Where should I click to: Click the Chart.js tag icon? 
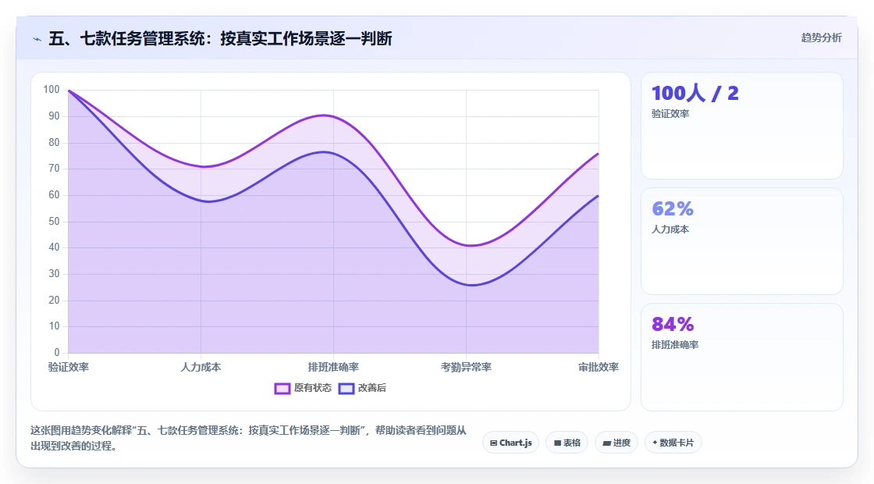[493, 443]
